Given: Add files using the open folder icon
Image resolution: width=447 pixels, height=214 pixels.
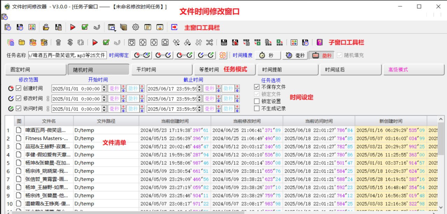Looking at the screenshot, I should click(22, 42).
